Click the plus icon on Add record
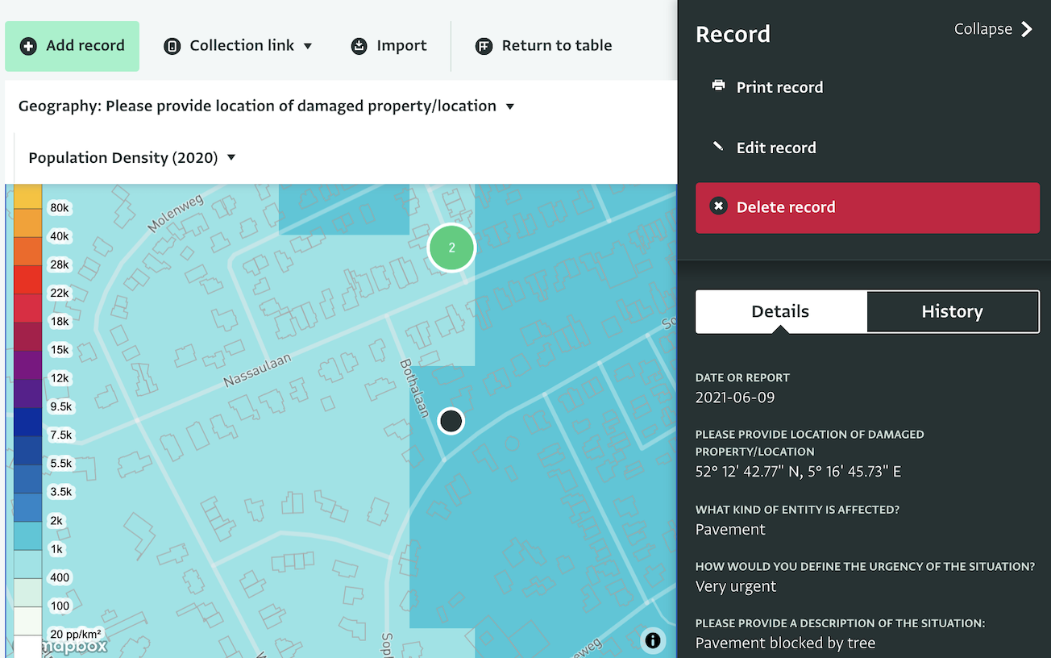The image size is (1051, 658). click(x=28, y=46)
